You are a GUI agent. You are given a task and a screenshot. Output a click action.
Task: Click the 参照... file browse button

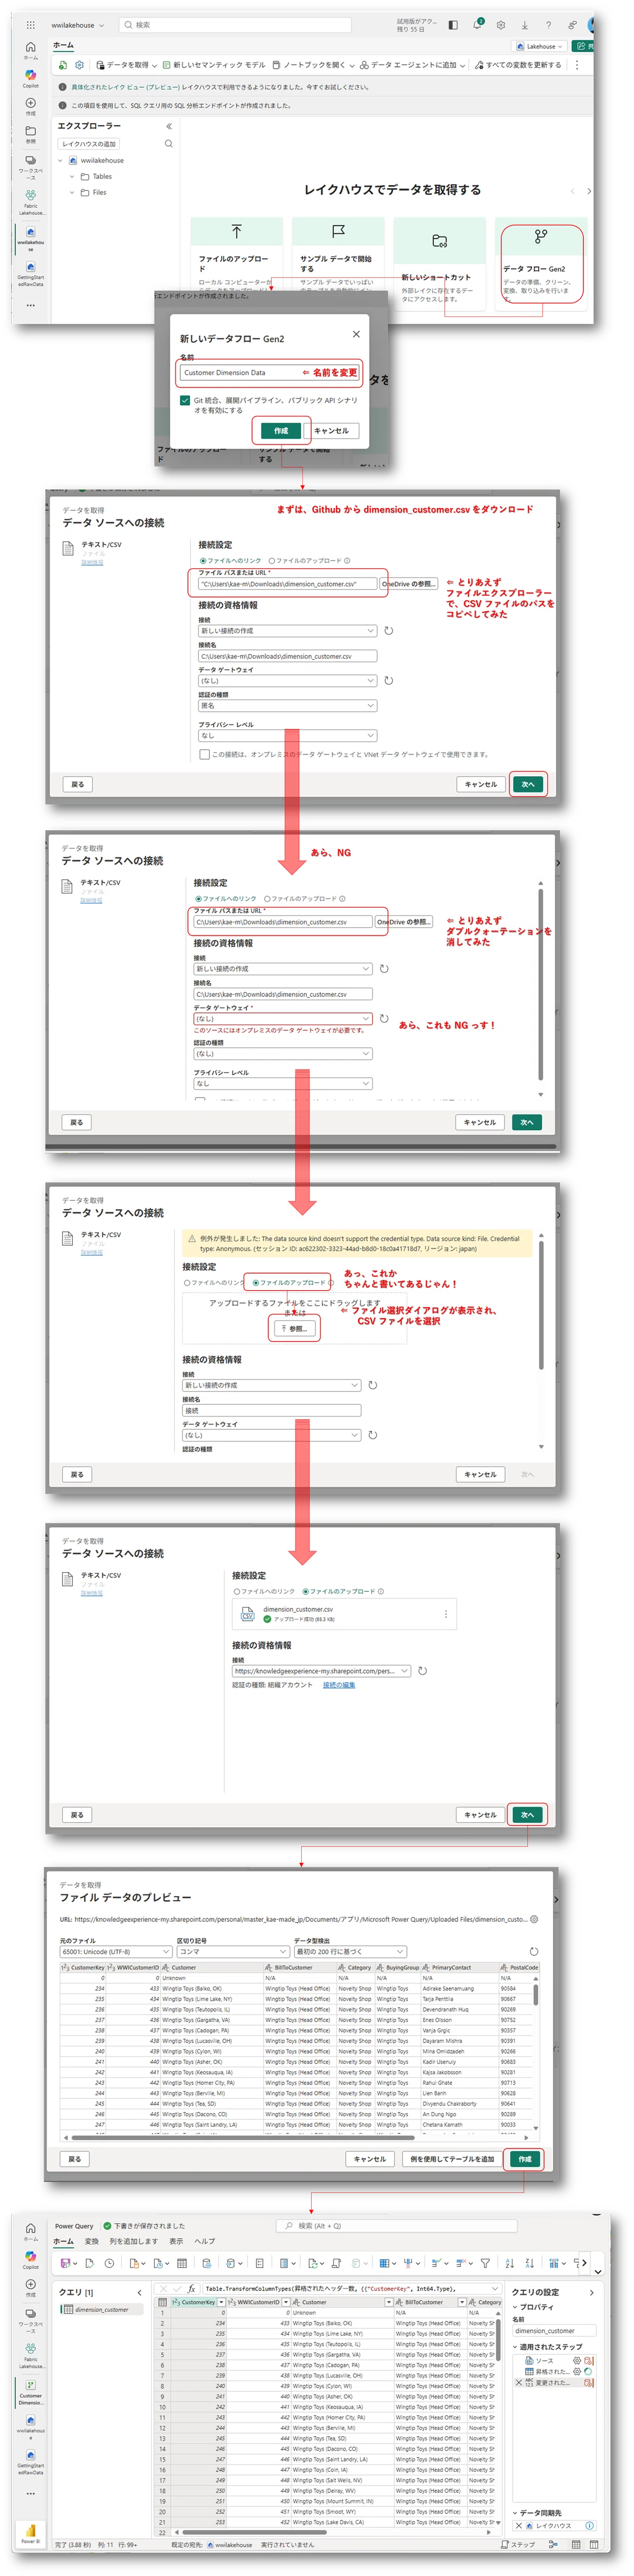pyautogui.click(x=294, y=1329)
